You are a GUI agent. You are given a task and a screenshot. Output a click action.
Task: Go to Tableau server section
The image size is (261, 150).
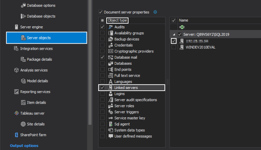[32, 113]
